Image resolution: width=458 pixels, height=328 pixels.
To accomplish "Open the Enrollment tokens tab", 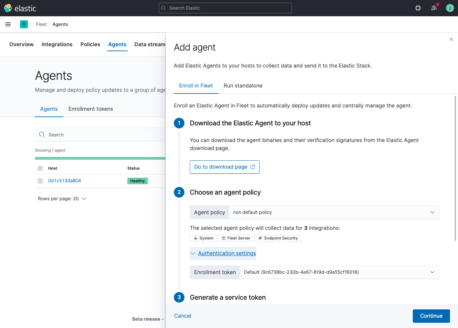I will [91, 109].
